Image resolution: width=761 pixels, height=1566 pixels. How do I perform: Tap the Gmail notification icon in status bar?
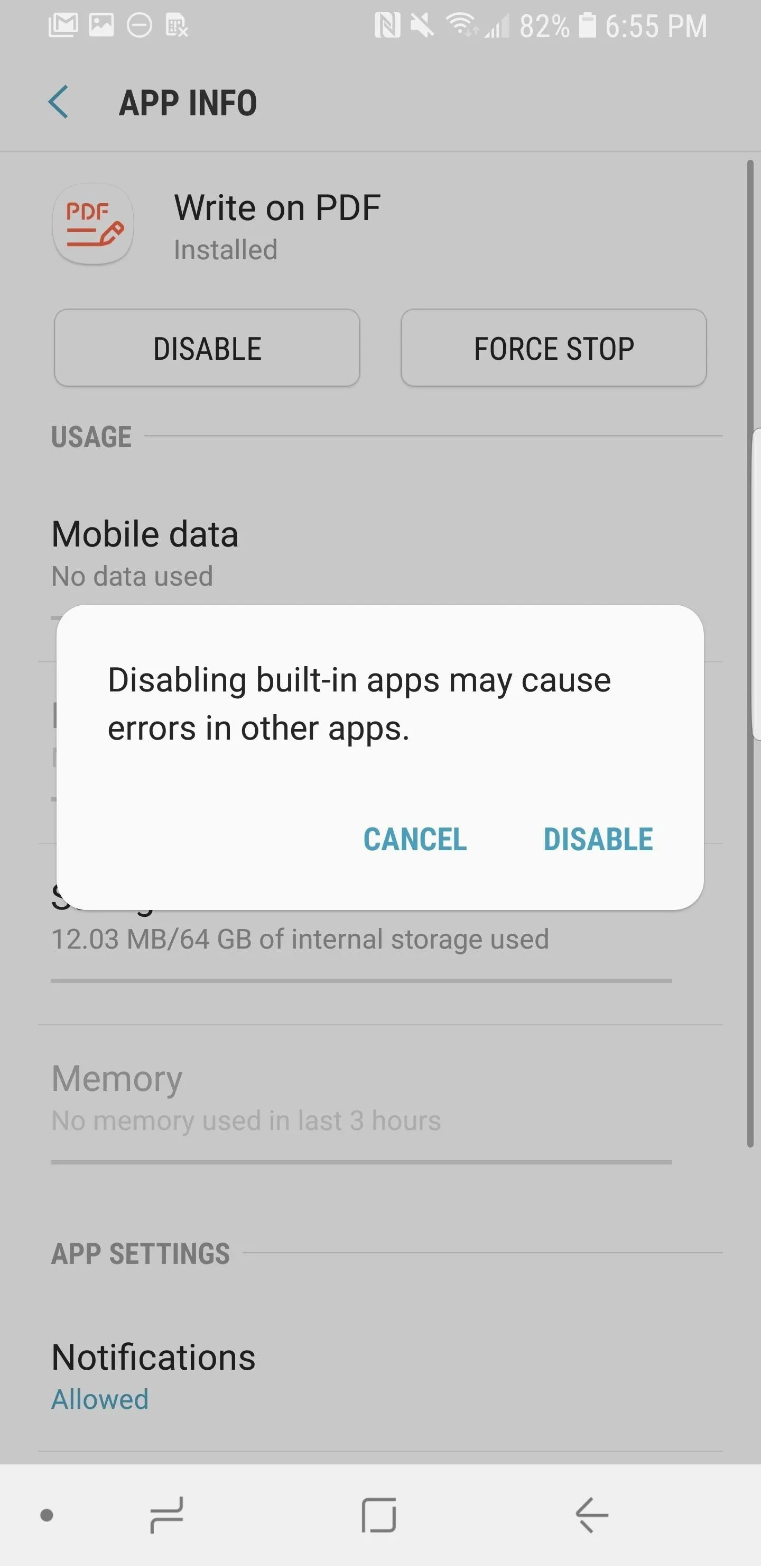coord(63,25)
